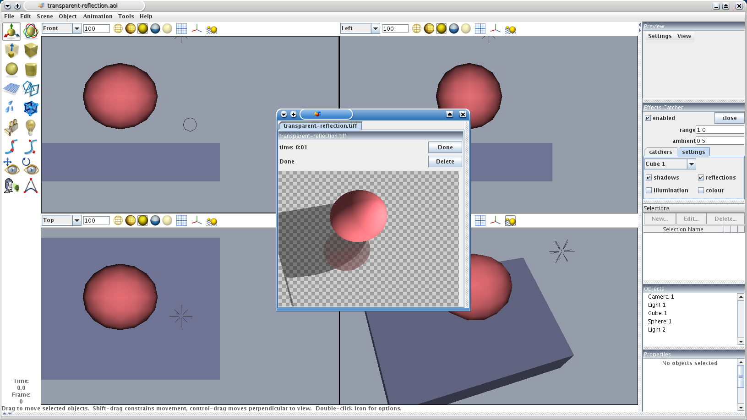Select Sphere 1 in the Objects list

pos(660,322)
